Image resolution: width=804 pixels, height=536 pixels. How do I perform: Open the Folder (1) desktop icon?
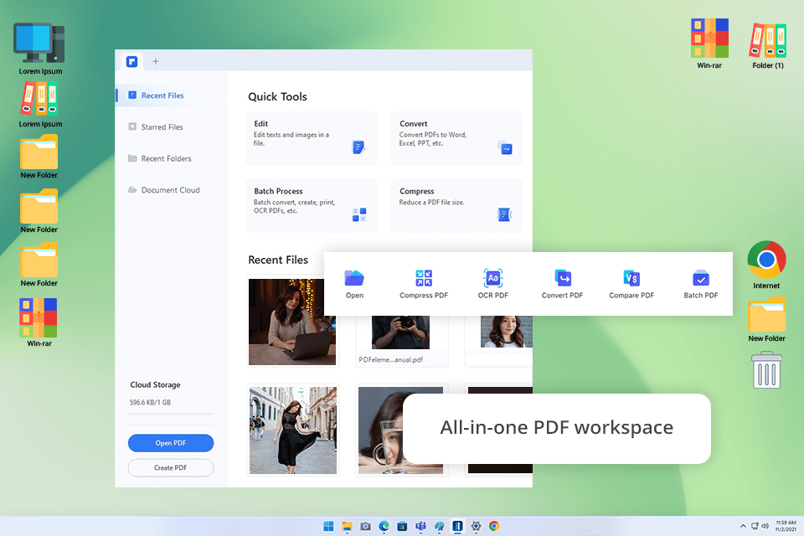pos(768,45)
